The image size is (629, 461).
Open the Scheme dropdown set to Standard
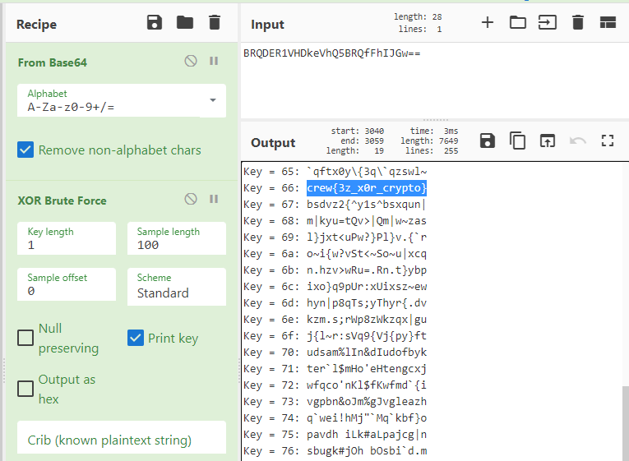[177, 287]
